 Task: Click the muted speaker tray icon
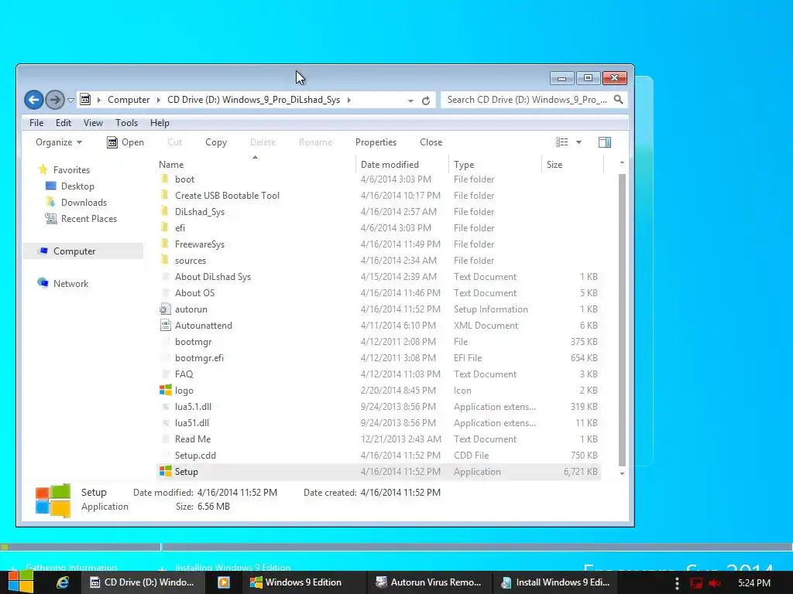tap(714, 583)
